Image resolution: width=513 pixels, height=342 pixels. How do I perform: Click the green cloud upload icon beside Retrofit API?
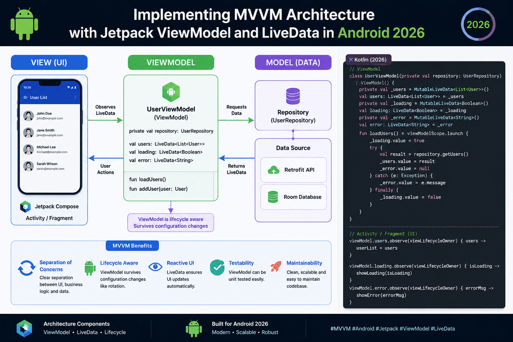(x=273, y=170)
